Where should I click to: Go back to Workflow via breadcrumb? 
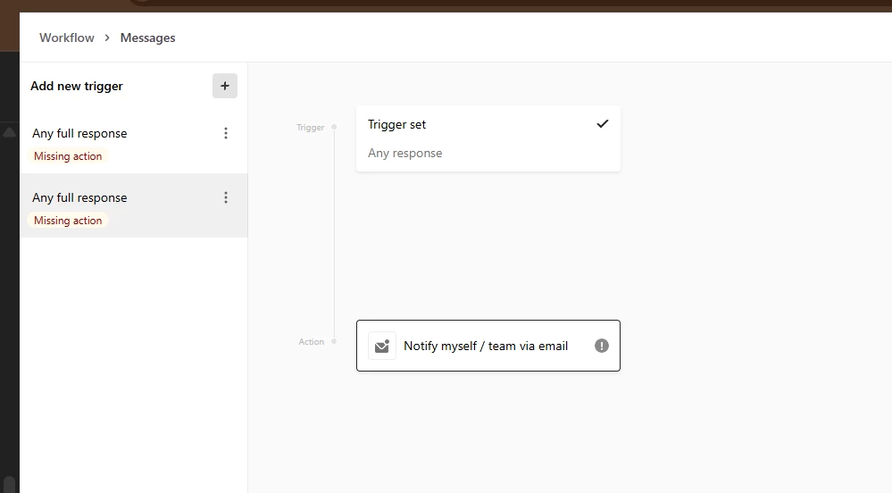[67, 38]
